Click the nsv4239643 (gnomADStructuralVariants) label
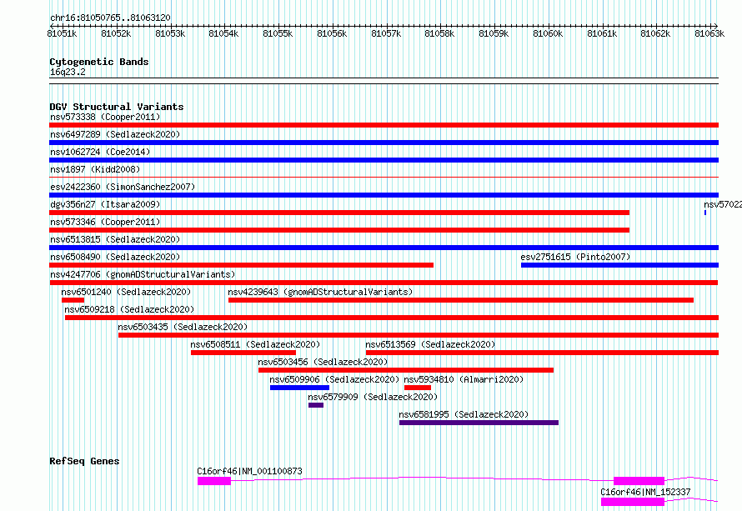Screen dimensions: 742x511 click(x=320, y=292)
